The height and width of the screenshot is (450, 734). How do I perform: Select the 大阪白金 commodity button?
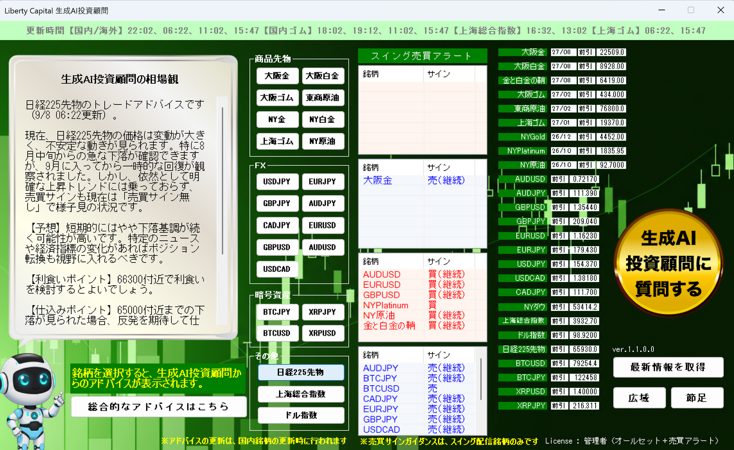(x=323, y=76)
